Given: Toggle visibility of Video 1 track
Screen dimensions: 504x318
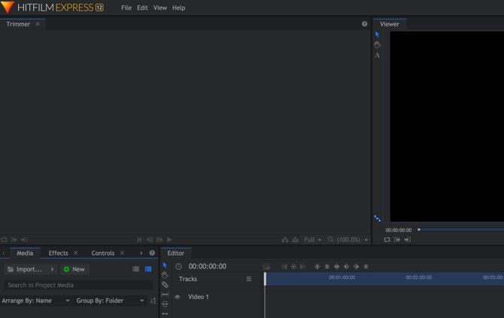Looking at the screenshot, I should [x=178, y=297].
